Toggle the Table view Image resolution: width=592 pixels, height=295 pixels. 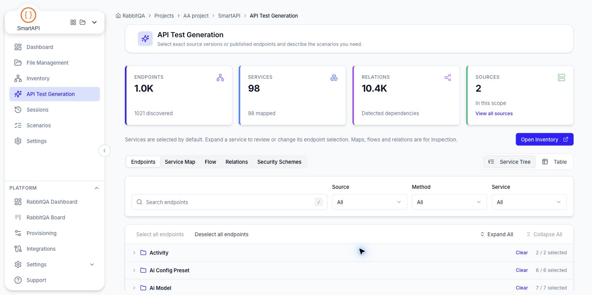[554, 162]
